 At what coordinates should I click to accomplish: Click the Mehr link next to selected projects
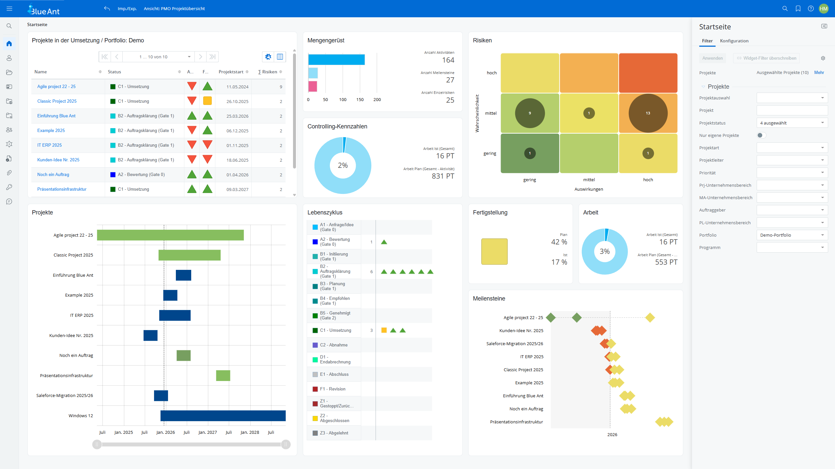pos(819,72)
